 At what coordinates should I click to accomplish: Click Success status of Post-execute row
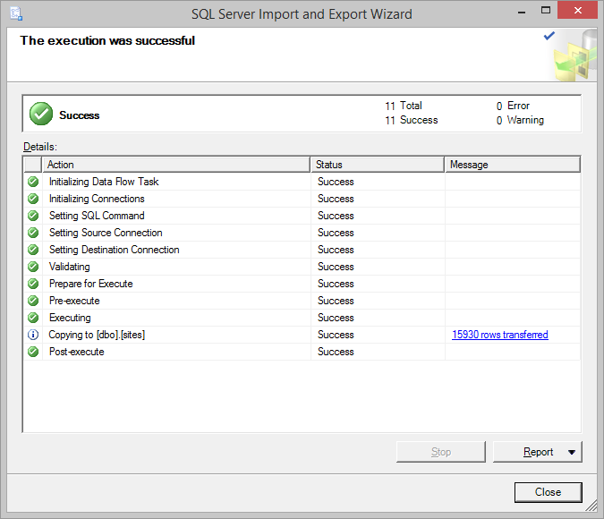click(x=336, y=352)
